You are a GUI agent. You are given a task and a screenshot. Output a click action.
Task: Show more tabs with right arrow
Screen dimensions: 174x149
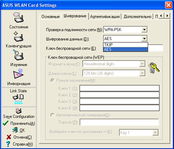[167, 16]
